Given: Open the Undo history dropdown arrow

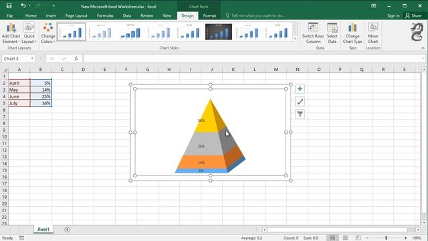Looking at the screenshot, I should click(29, 6).
